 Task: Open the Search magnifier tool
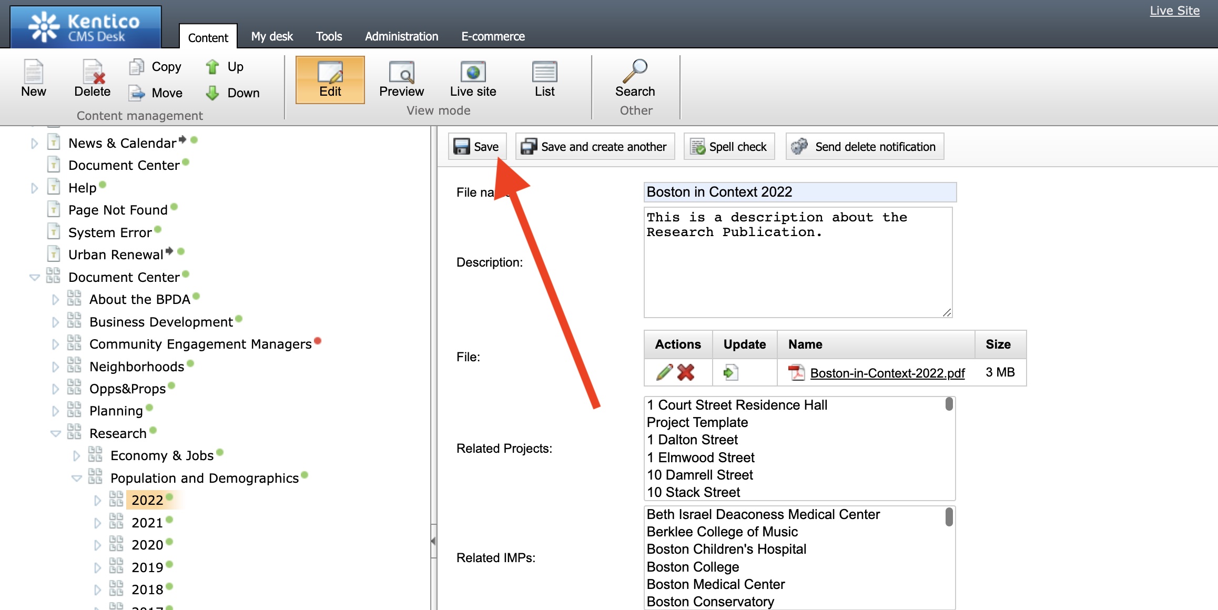pos(635,72)
